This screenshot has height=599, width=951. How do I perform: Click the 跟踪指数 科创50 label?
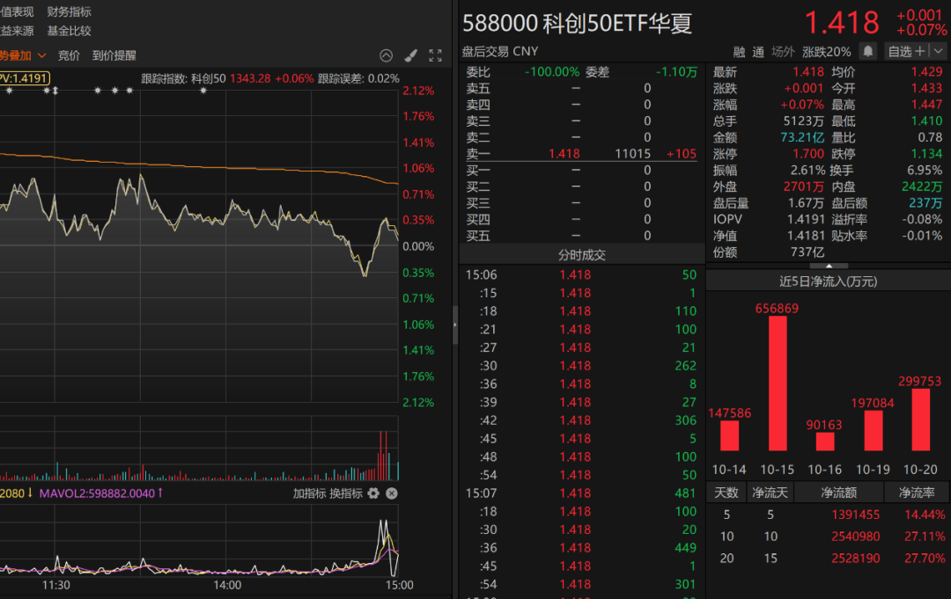(183, 79)
